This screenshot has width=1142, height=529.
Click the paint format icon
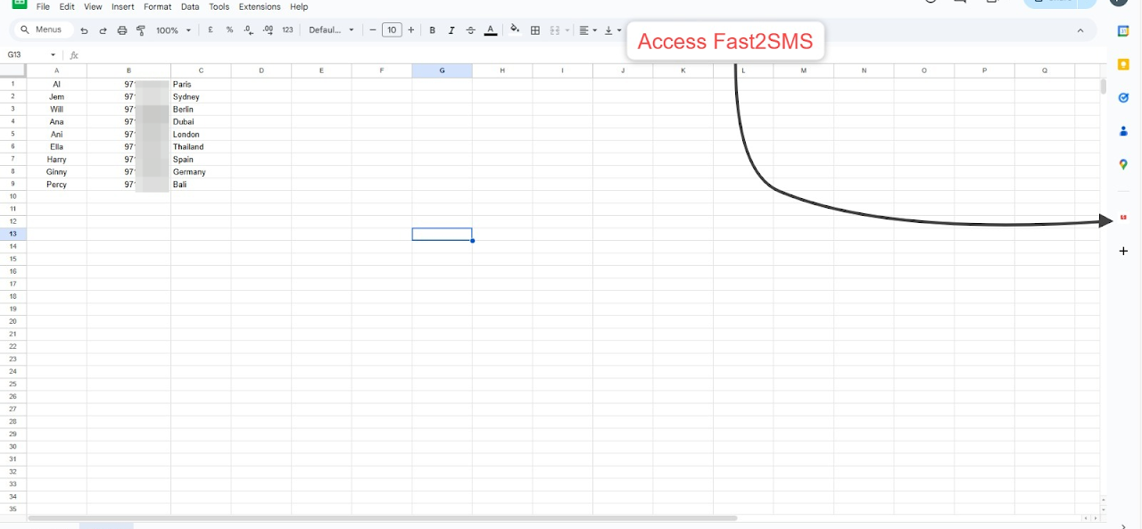(141, 30)
